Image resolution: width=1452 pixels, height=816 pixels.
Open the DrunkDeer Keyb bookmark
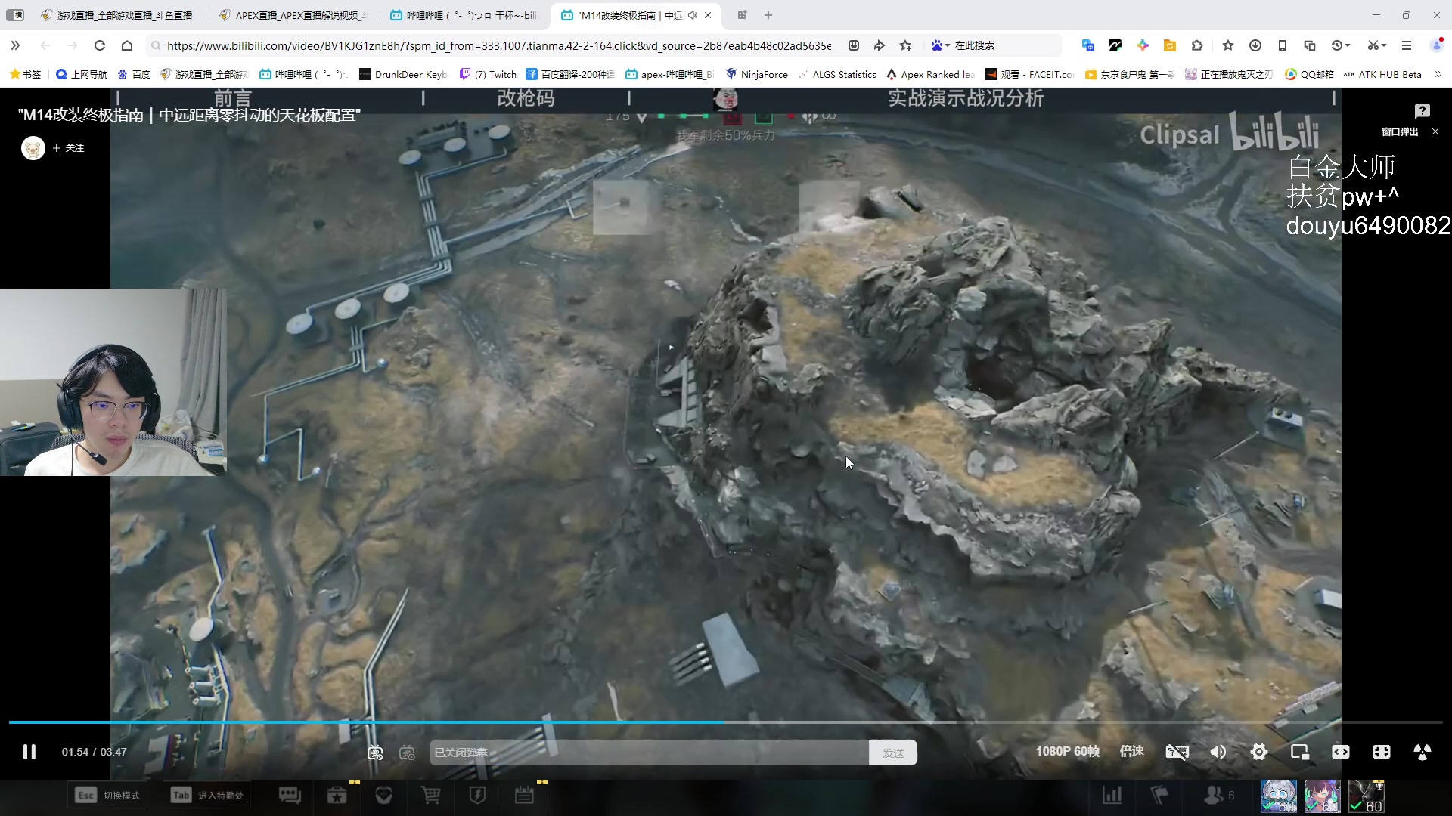403,74
